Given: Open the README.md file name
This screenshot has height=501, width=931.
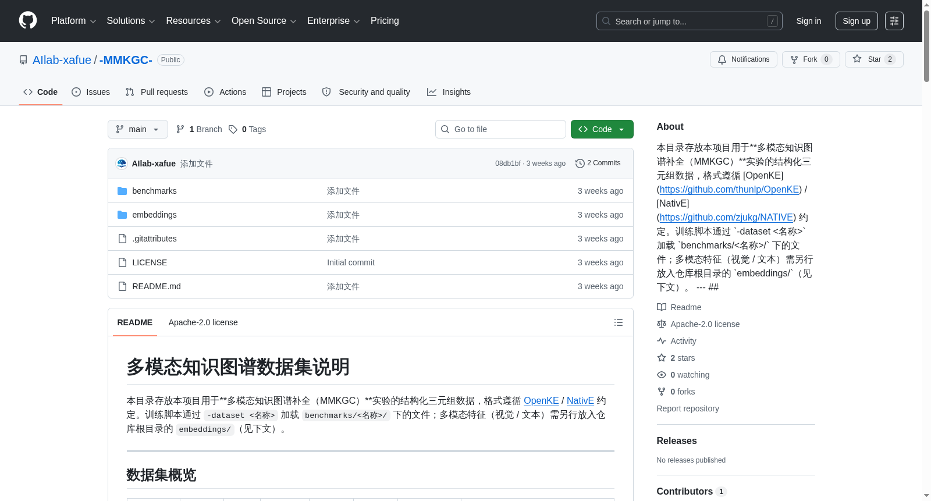Looking at the screenshot, I should (157, 286).
